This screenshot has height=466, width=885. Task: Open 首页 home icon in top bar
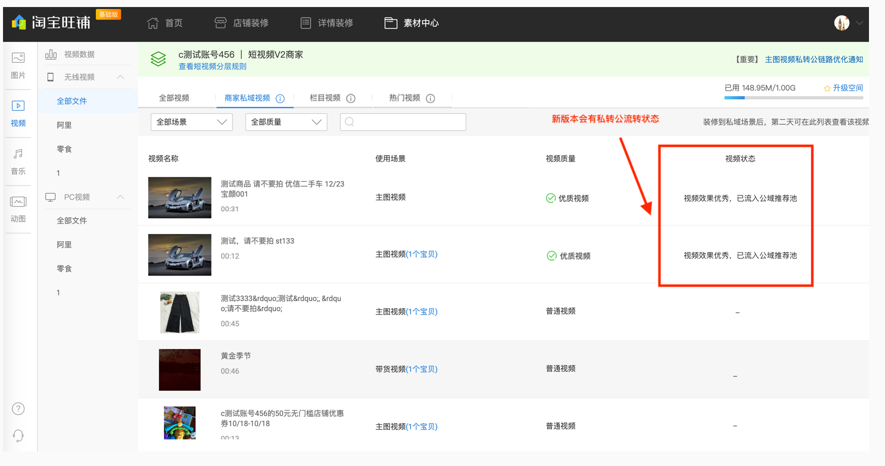(x=153, y=23)
